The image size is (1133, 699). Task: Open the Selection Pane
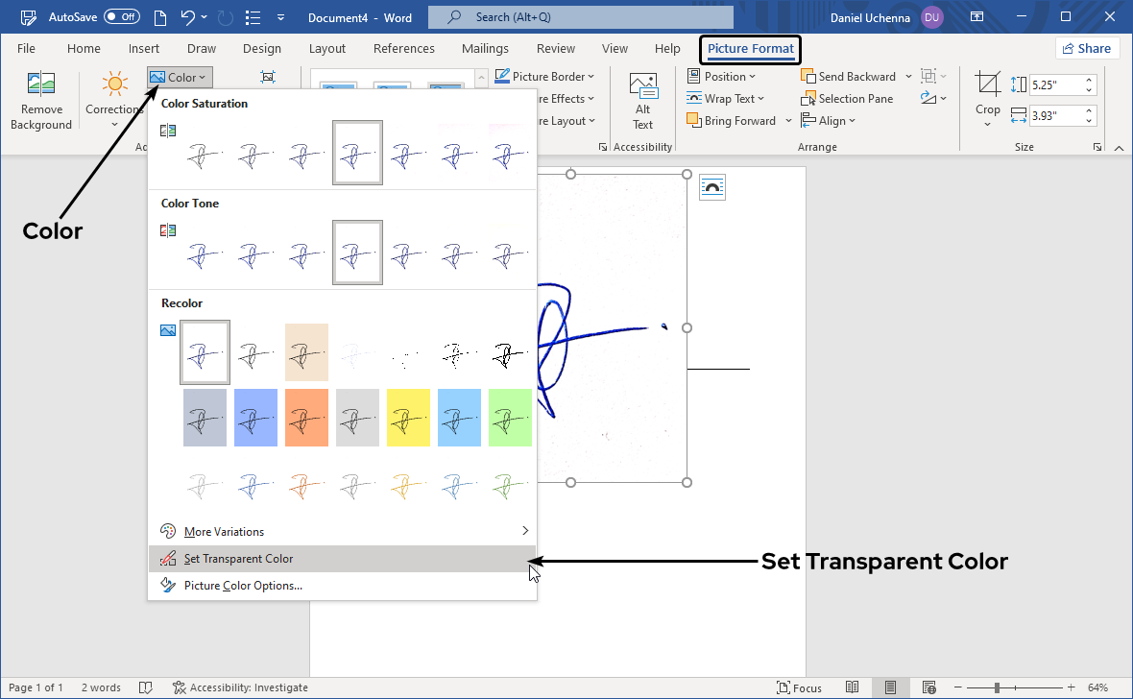pos(848,98)
